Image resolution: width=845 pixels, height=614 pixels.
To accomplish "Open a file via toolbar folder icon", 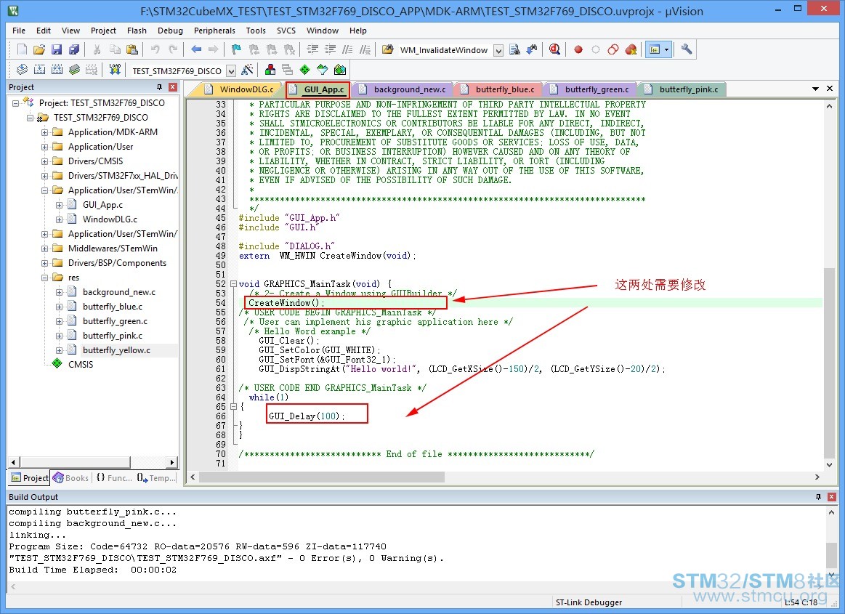I will click(39, 49).
